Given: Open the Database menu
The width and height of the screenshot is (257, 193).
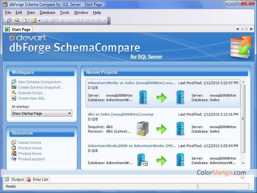Looking at the screenshot, I should point(47,13).
